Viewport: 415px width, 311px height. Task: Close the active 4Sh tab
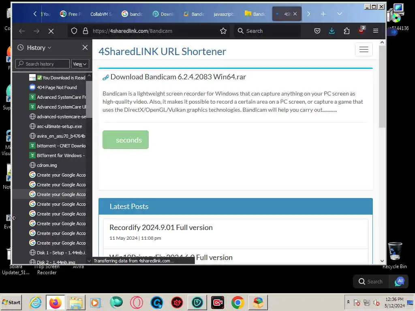(295, 14)
